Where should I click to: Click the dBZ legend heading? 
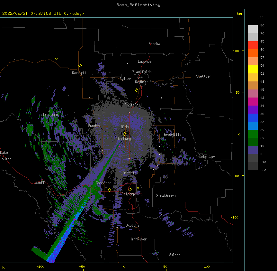260,17
